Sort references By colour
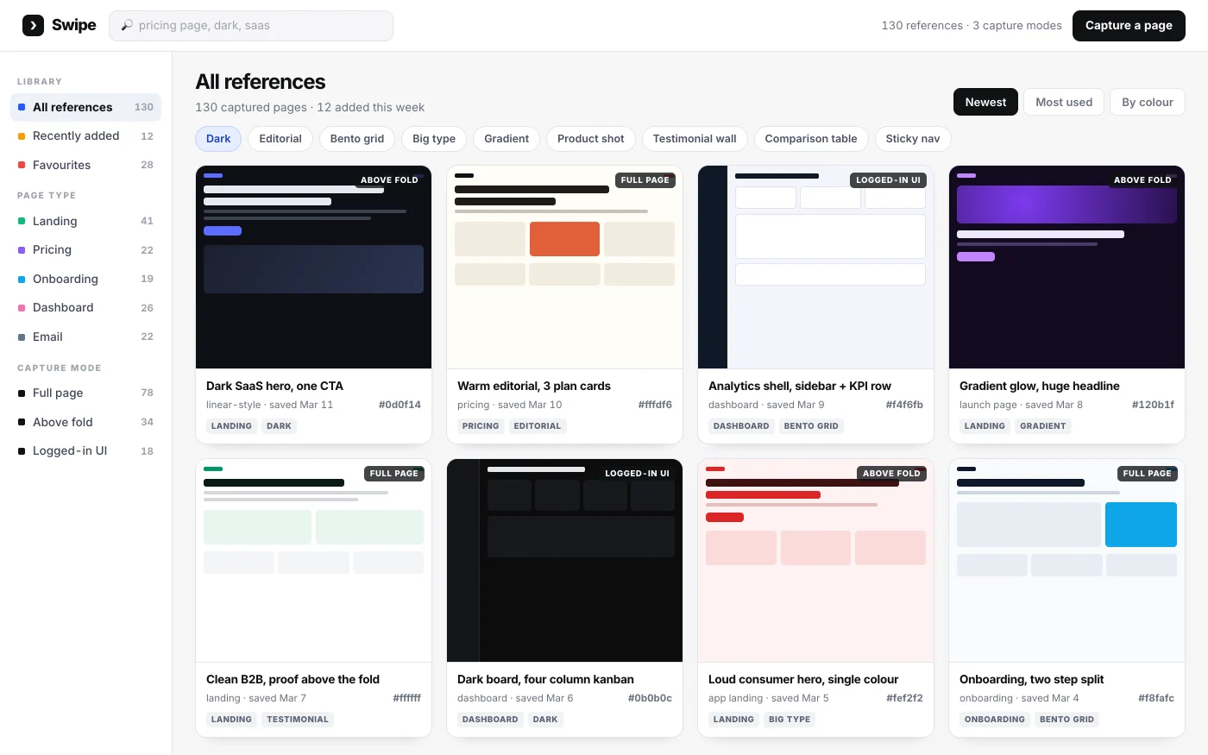This screenshot has height=755, width=1208. [x=1148, y=102]
